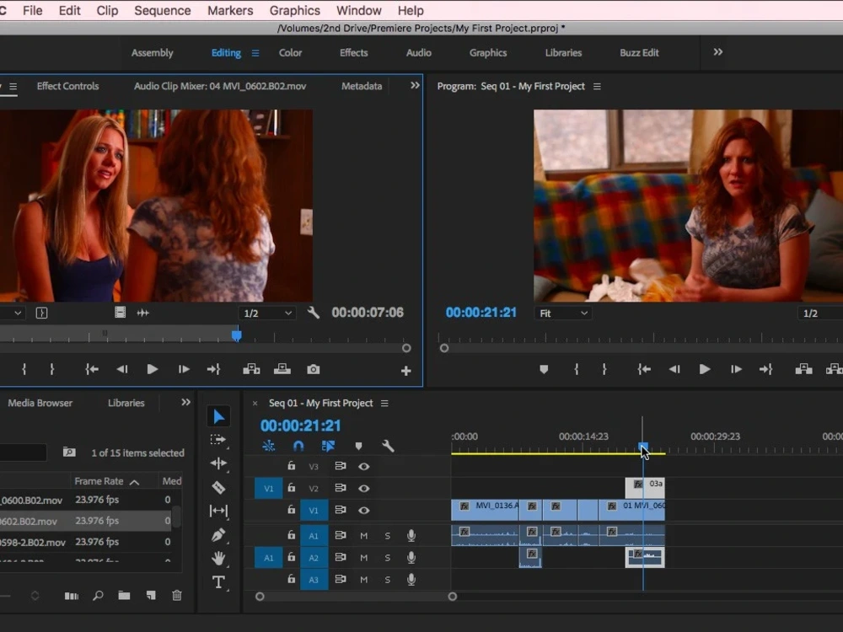Image resolution: width=843 pixels, height=632 pixels.
Task: Open the Clip menu
Action: (x=107, y=11)
